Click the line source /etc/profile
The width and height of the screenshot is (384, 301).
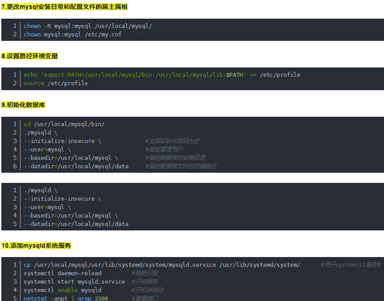click(x=56, y=83)
